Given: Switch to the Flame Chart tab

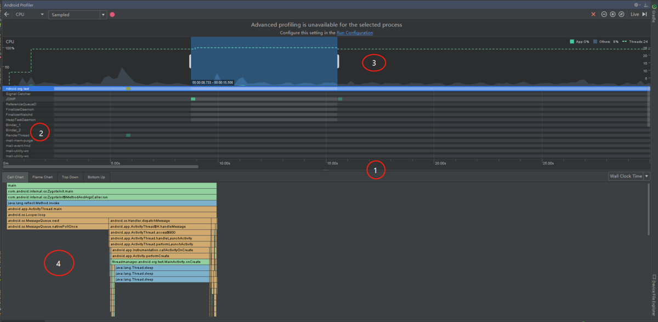Looking at the screenshot, I should pyautogui.click(x=42, y=177).
